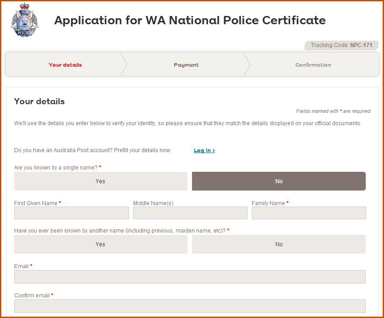
Task: Focus the Confirm email input field
Action: 190,306
